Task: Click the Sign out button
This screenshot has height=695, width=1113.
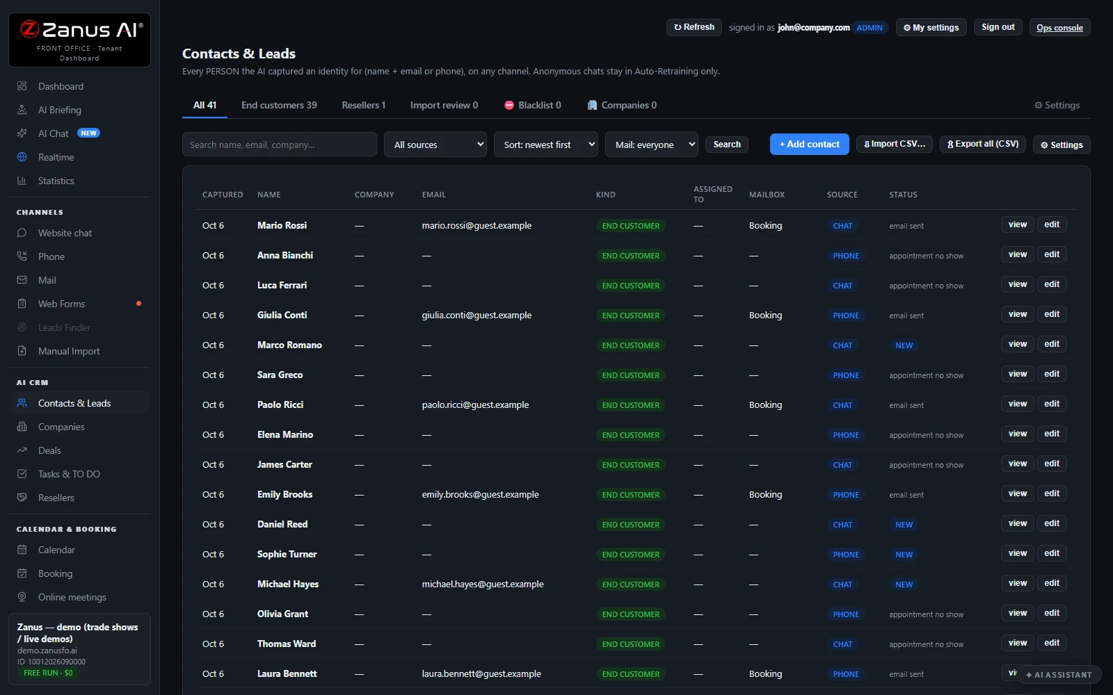Action: [998, 27]
